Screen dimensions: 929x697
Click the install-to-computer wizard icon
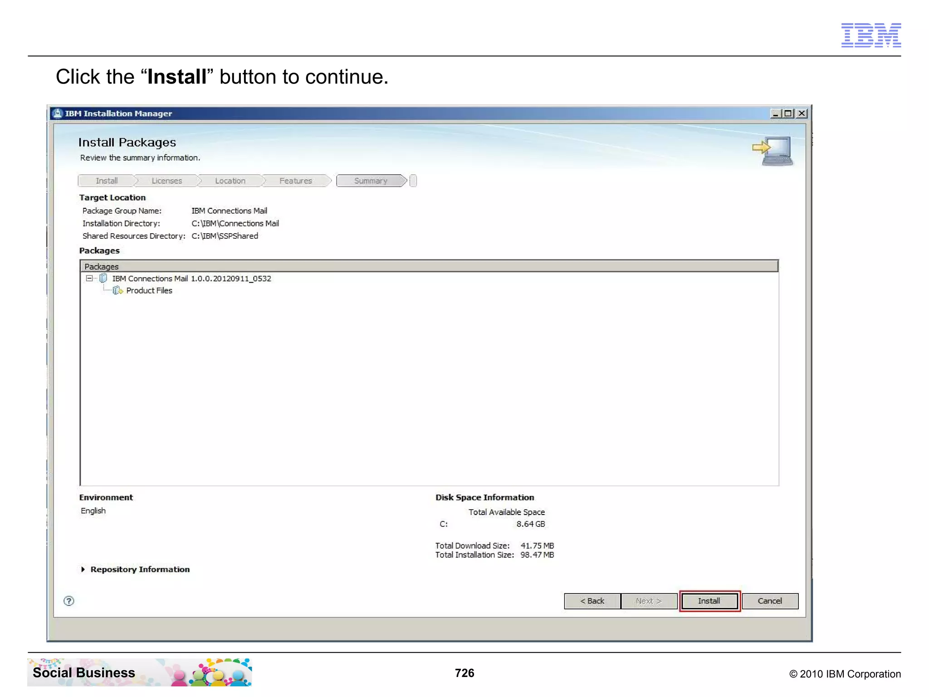pos(773,151)
